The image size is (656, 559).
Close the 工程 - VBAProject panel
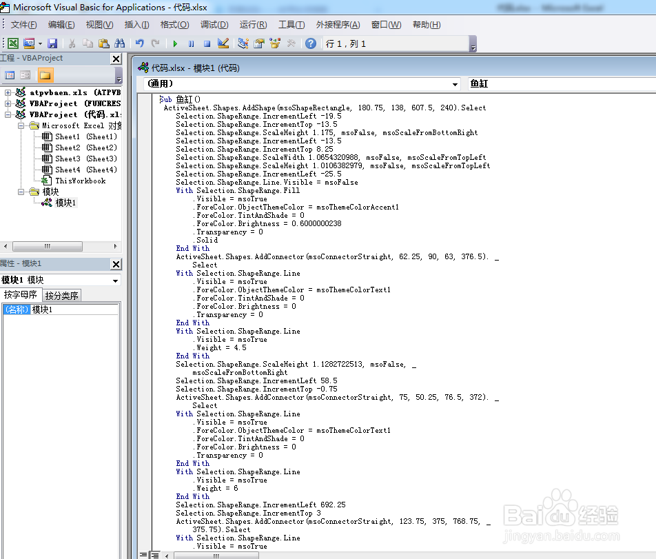(x=116, y=59)
